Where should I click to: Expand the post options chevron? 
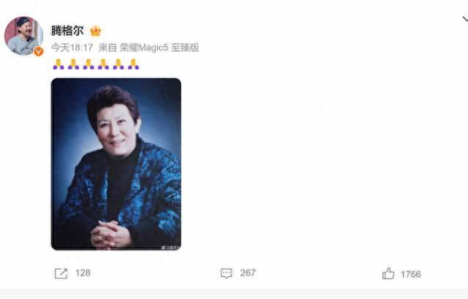pyautogui.click(x=465, y=20)
